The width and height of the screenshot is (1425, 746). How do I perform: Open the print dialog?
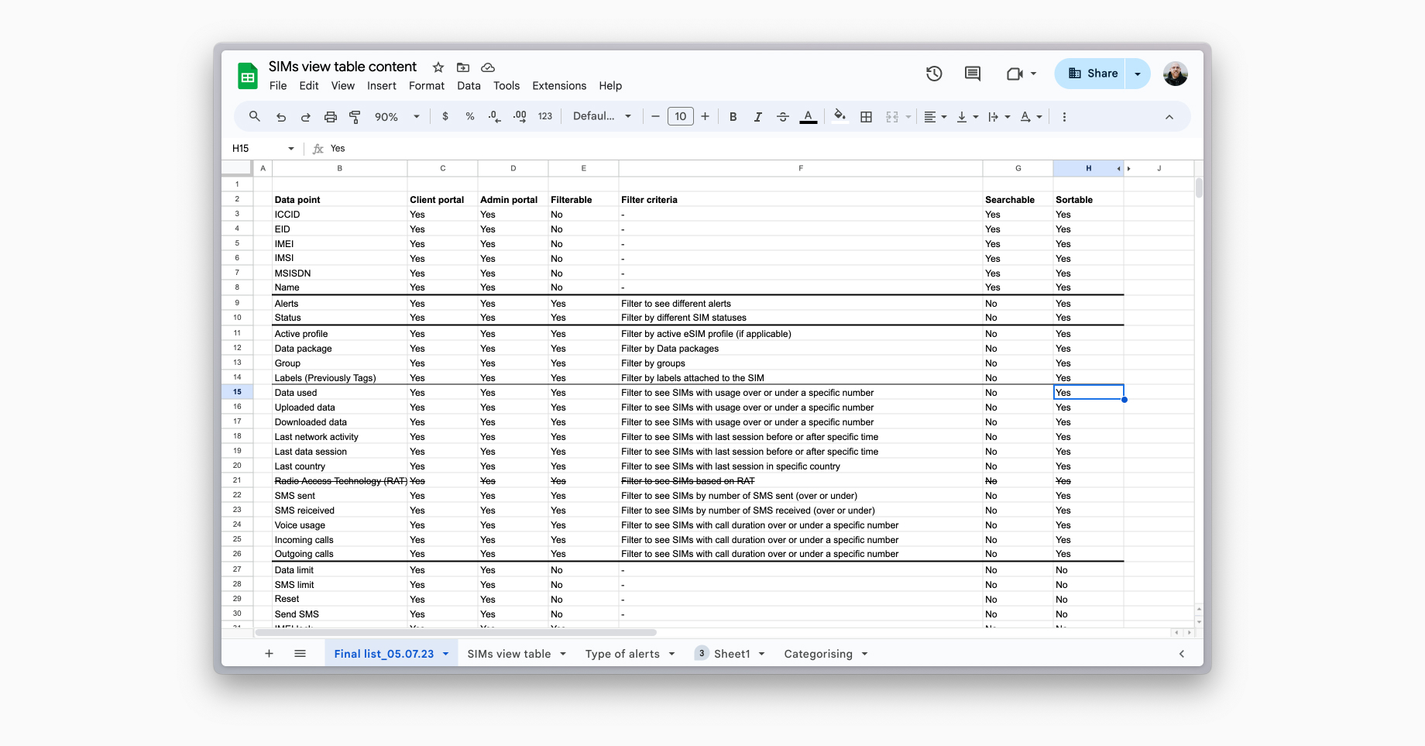pyautogui.click(x=331, y=116)
